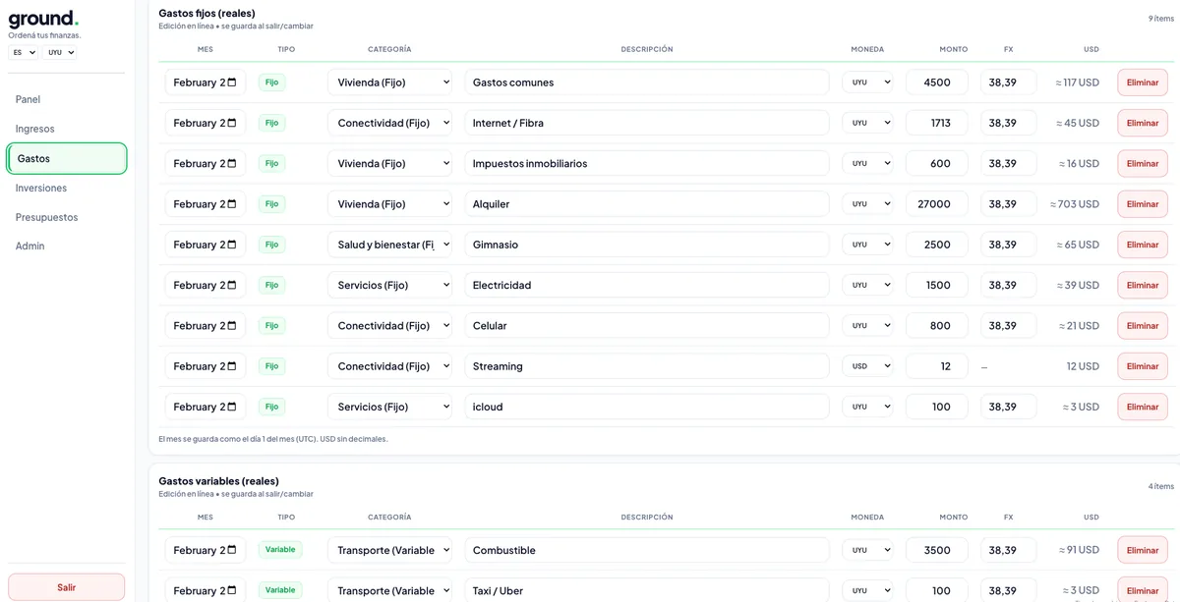Open calendar picker in Internet / Fibra row
Screen dimensions: 1180x602
coord(232,123)
